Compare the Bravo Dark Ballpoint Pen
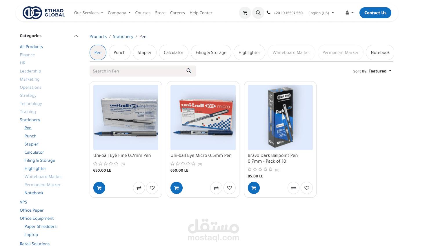This screenshot has width=427, height=247. pyautogui.click(x=293, y=188)
